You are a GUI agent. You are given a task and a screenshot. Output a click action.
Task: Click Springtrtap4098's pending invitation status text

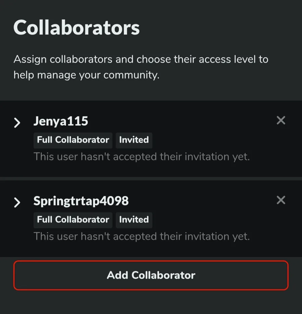[142, 236]
